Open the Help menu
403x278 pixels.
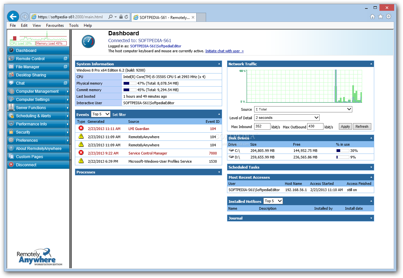pos(88,25)
